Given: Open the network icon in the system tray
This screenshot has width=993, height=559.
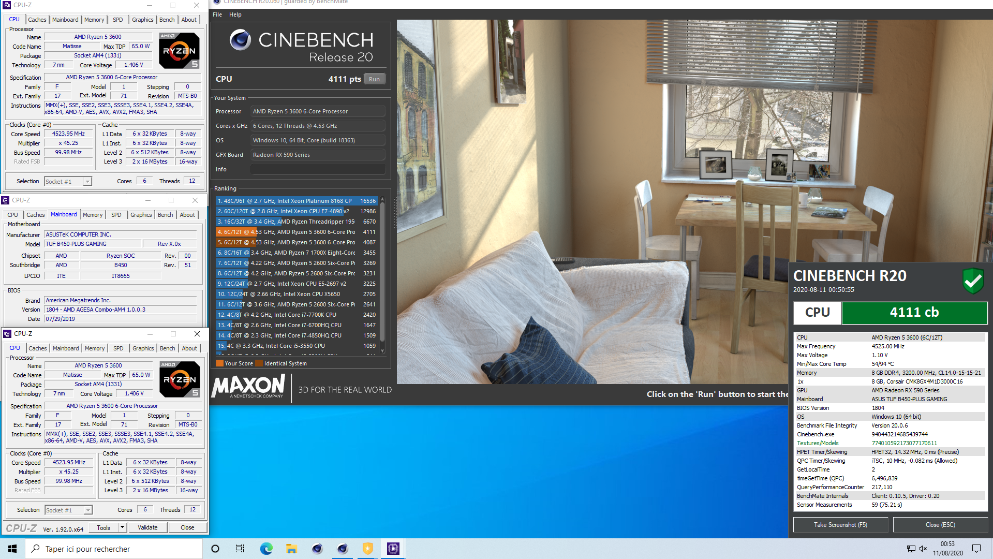Looking at the screenshot, I should tap(911, 549).
